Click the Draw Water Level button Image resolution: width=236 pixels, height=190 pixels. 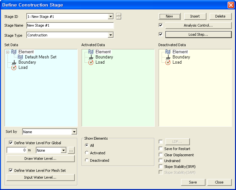tap(41, 158)
